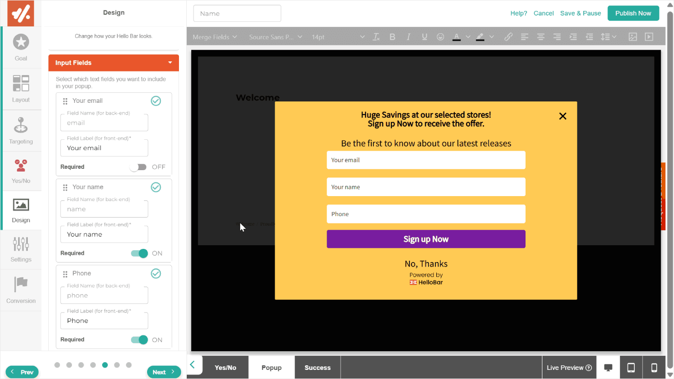Click the Name input field
674x379 pixels.
[237, 14]
